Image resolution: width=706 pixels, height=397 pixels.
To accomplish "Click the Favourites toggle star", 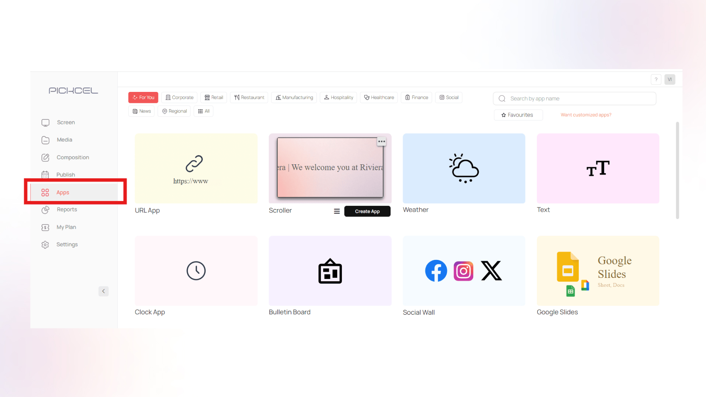I will tap(503, 115).
